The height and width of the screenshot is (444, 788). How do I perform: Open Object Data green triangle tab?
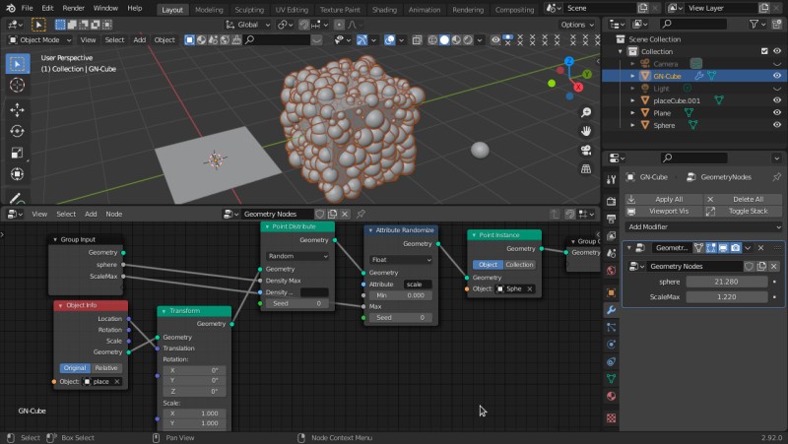(x=611, y=379)
